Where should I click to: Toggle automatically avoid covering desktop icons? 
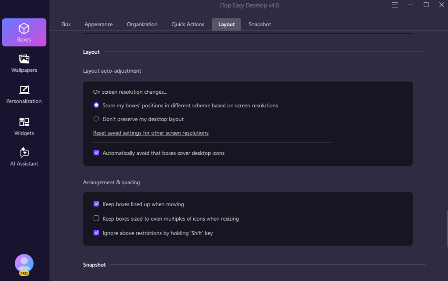(96, 153)
